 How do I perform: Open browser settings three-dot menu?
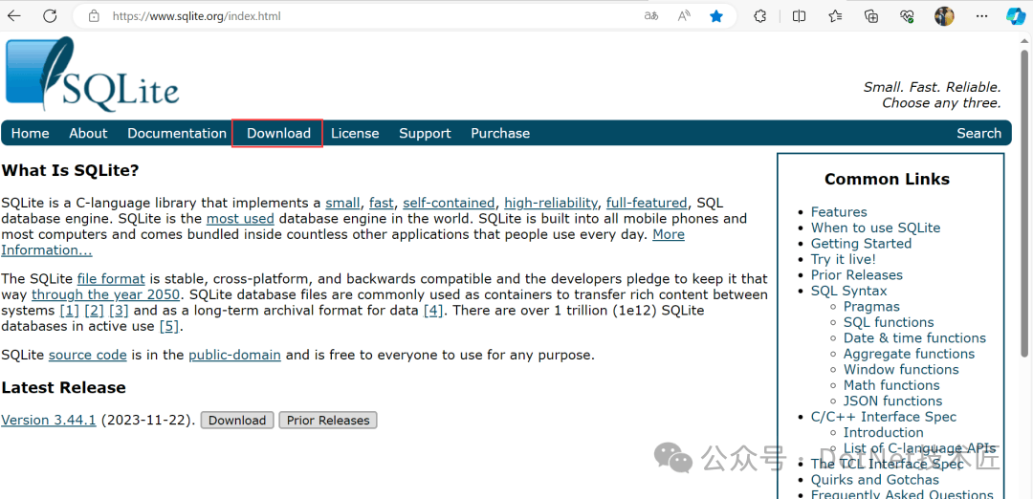coord(981,16)
